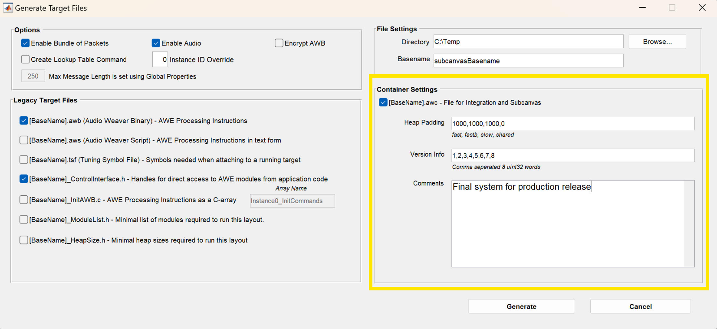This screenshot has height=329, width=717.
Task: Click the MATLAB icon in title bar
Action: tap(8, 8)
